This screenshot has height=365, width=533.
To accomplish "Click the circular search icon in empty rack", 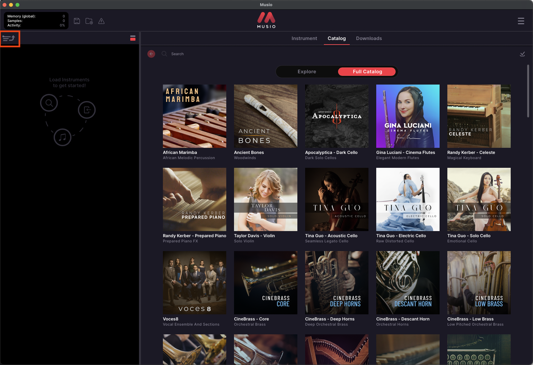I will (x=49, y=103).
